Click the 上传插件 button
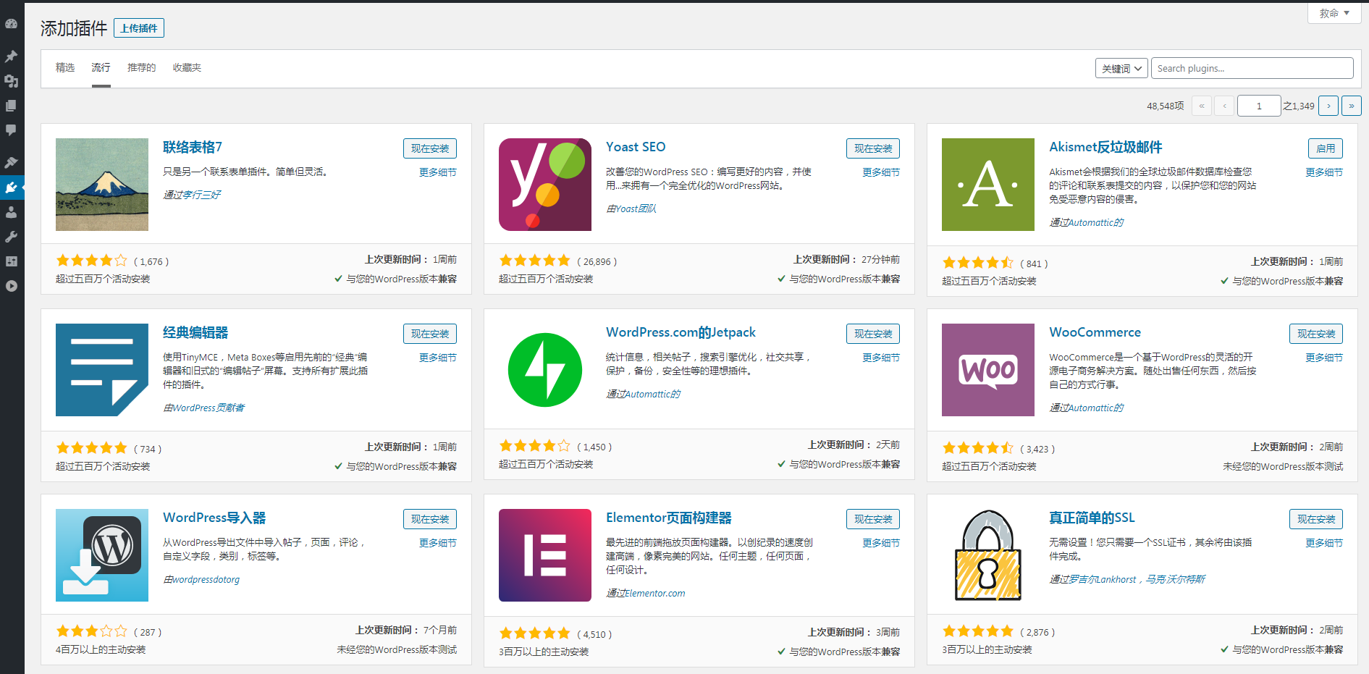The height and width of the screenshot is (674, 1369). [139, 28]
